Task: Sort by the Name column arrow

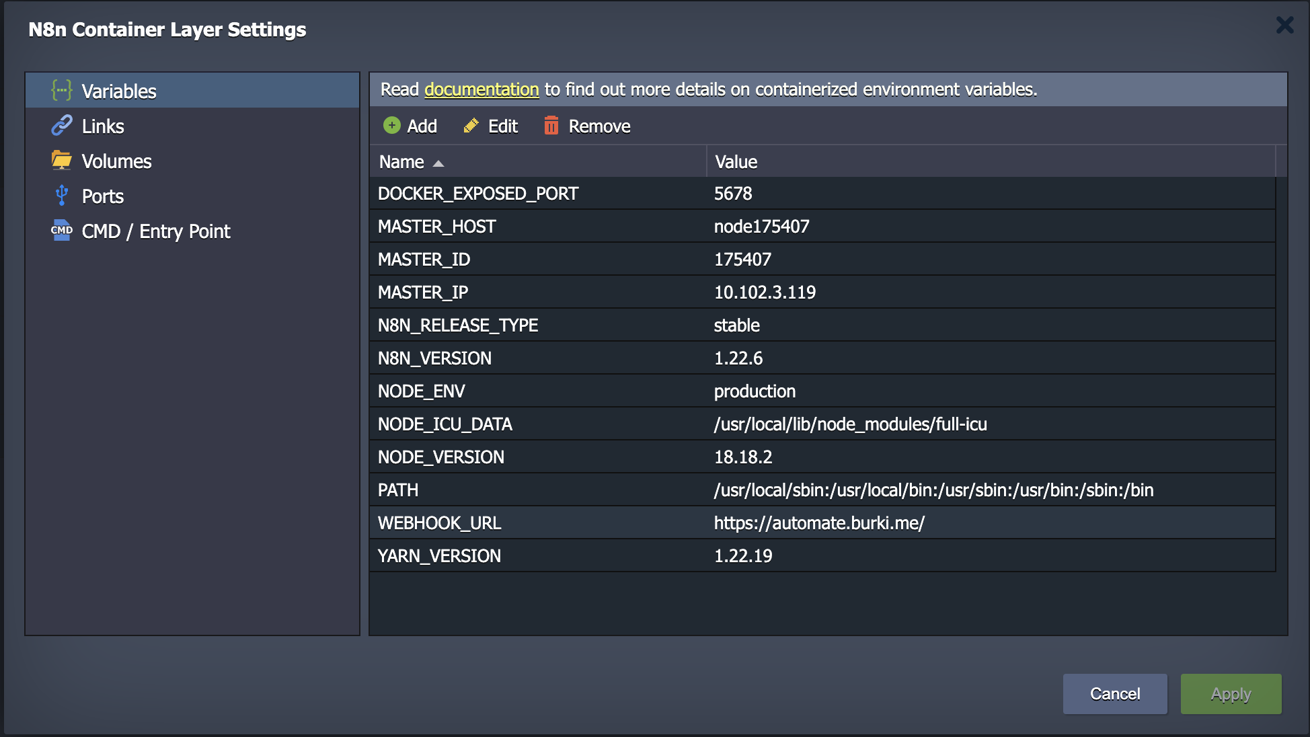Action: 438,163
